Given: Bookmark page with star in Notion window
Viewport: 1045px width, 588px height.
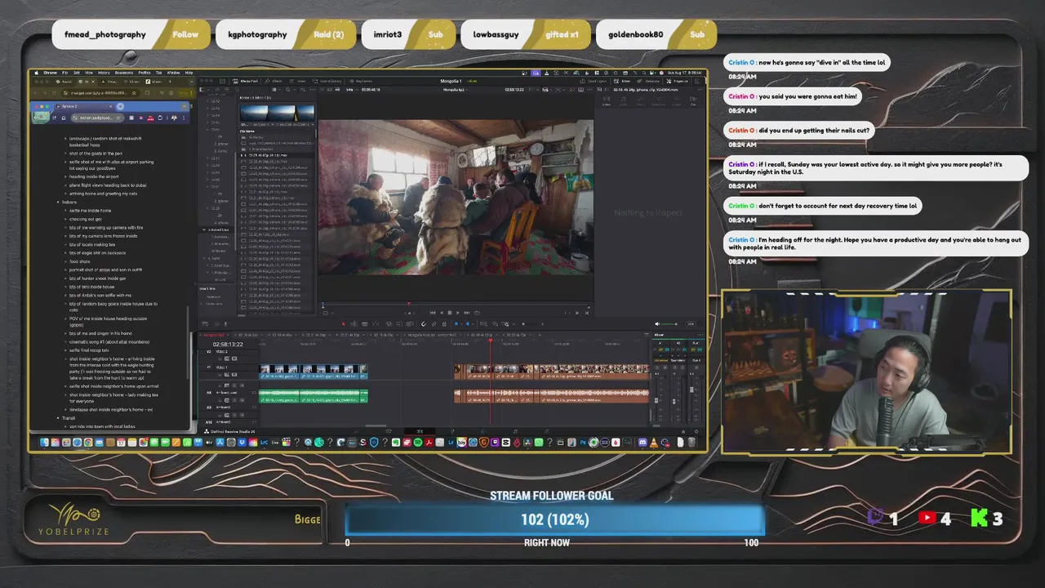Looking at the screenshot, I should (118, 118).
